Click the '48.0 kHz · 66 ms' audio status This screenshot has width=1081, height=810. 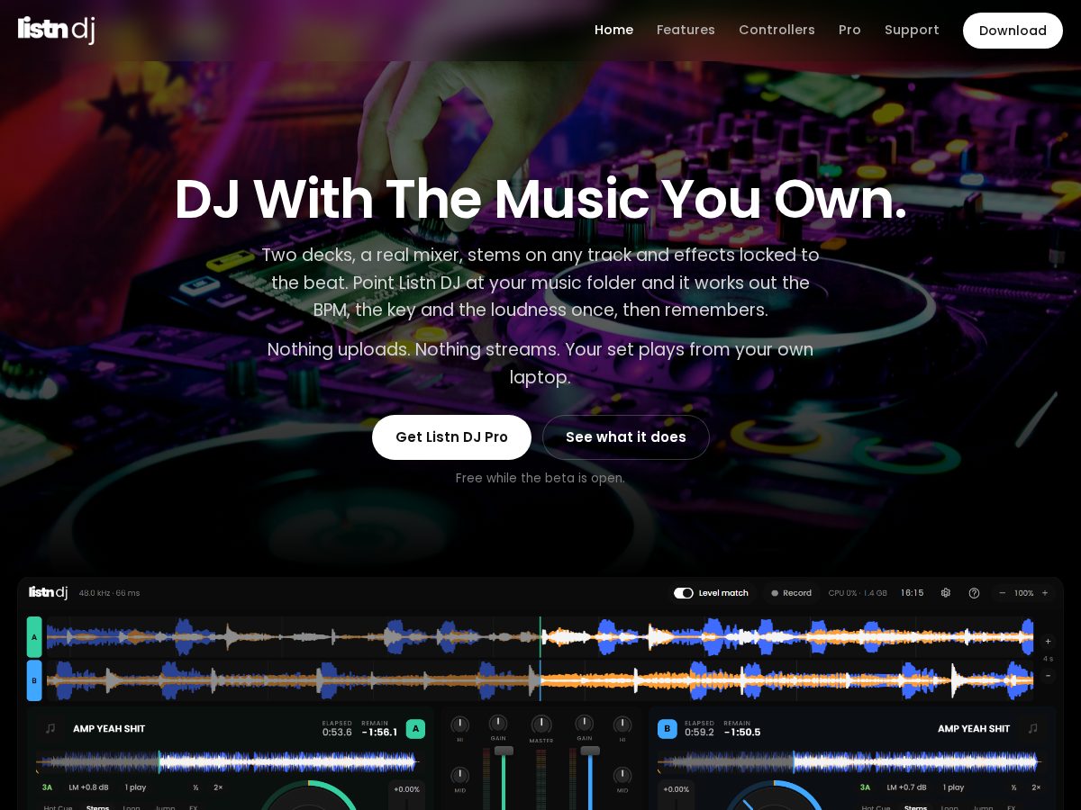[x=109, y=593]
